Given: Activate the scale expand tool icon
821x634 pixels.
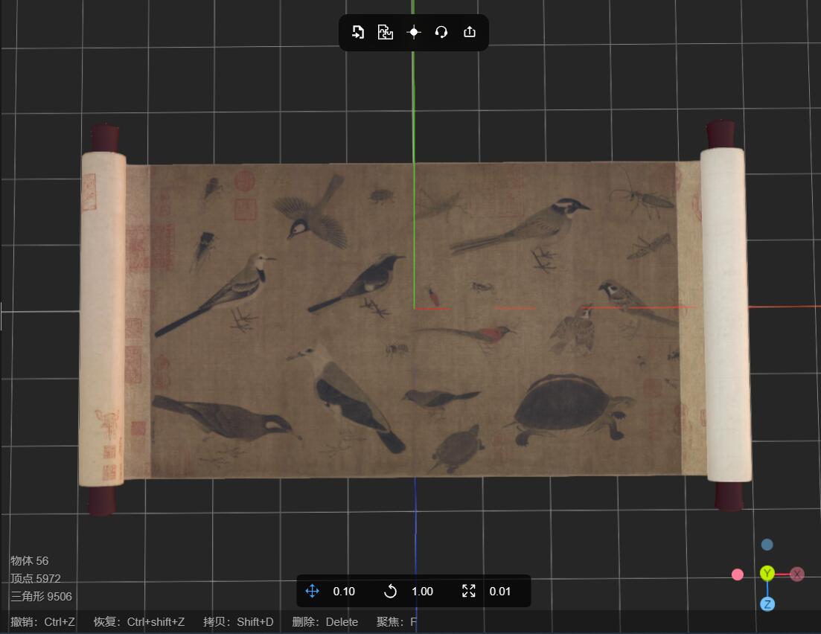Looking at the screenshot, I should [x=469, y=591].
